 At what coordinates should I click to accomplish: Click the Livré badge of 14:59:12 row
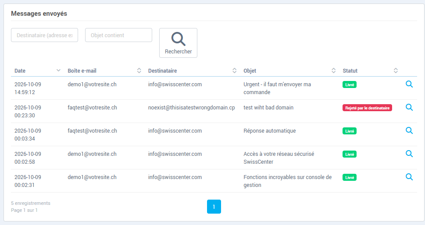pos(350,84)
